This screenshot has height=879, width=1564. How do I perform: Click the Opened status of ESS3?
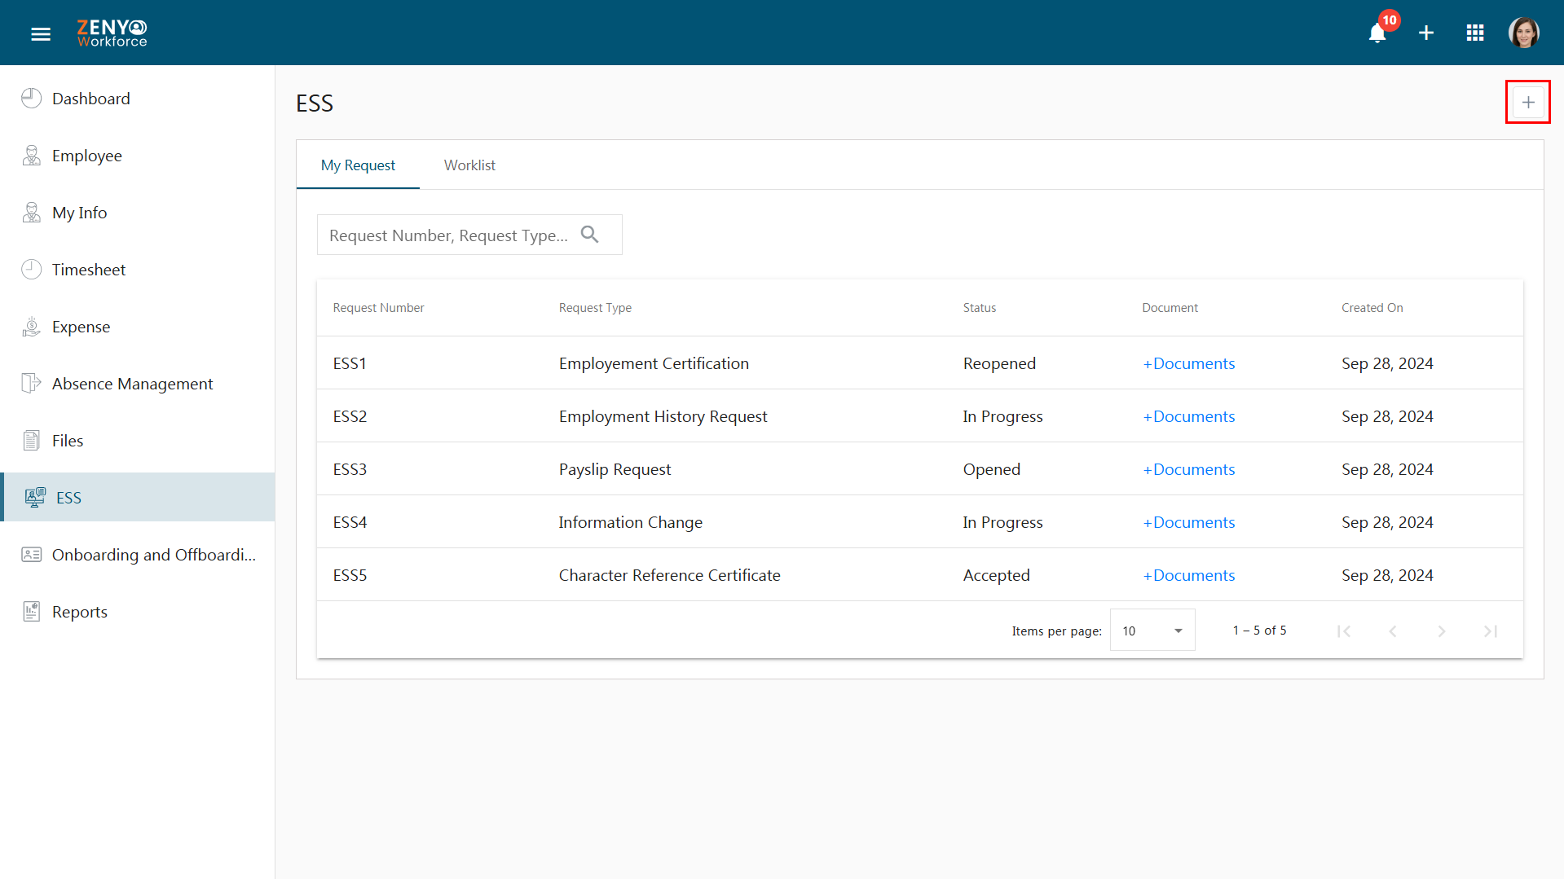click(991, 469)
